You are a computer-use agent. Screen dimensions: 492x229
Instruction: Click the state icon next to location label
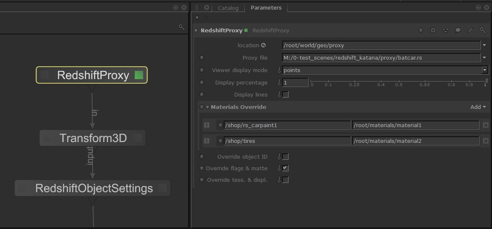pos(263,45)
